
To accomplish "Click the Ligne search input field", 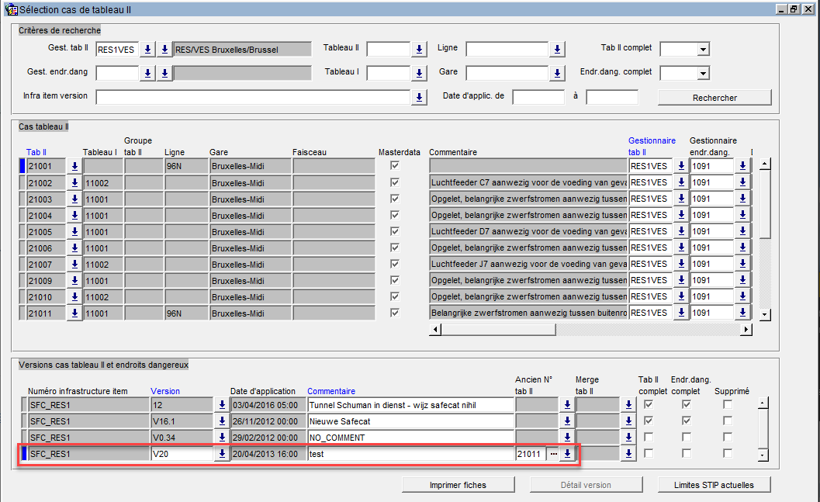I will coord(507,49).
